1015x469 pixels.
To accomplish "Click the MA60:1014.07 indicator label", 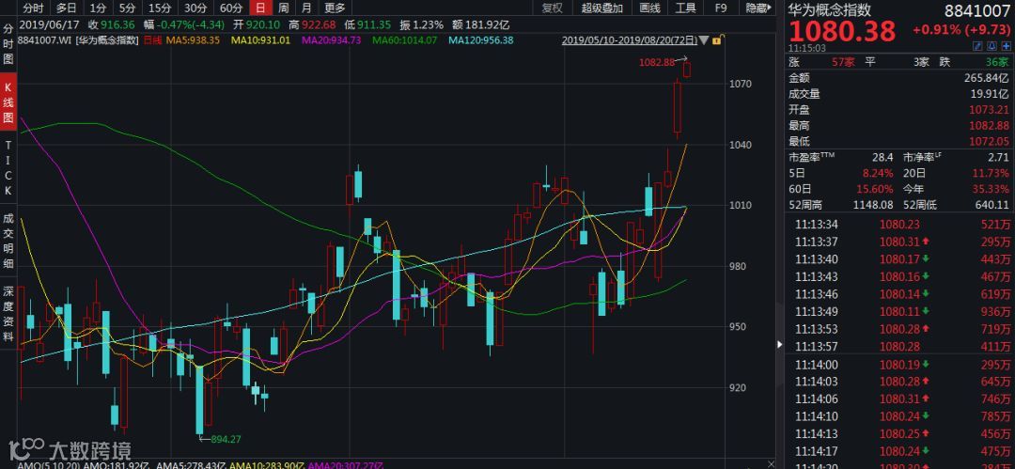I will click(404, 40).
